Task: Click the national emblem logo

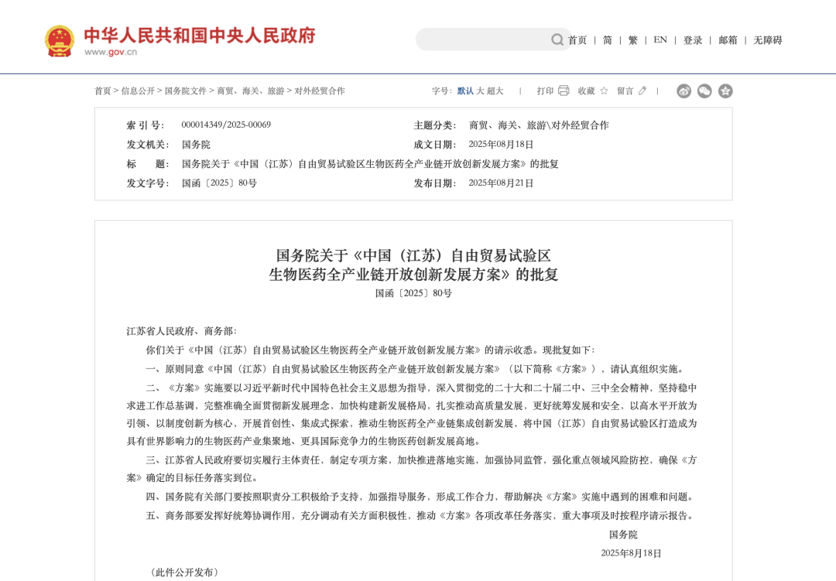Action: [x=59, y=41]
